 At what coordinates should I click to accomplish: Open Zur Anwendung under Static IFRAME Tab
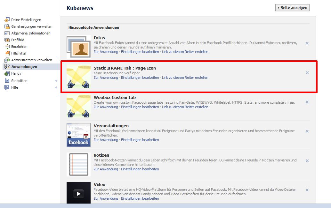106,78
